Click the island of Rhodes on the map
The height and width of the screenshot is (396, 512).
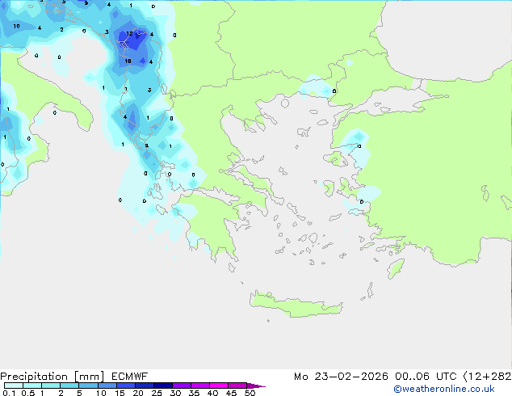pyautogui.click(x=396, y=268)
